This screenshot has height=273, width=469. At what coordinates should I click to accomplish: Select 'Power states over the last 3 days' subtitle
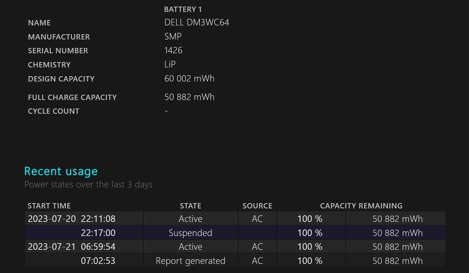(88, 185)
